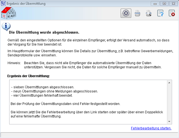Maximize the Ergebnis der Übermittlung window
The height and width of the screenshot is (138, 179).
coord(164,4)
